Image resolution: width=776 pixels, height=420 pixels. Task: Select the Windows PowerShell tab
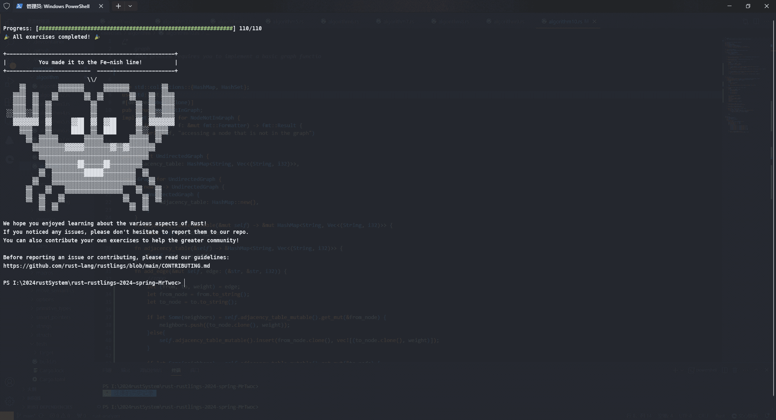click(58, 6)
